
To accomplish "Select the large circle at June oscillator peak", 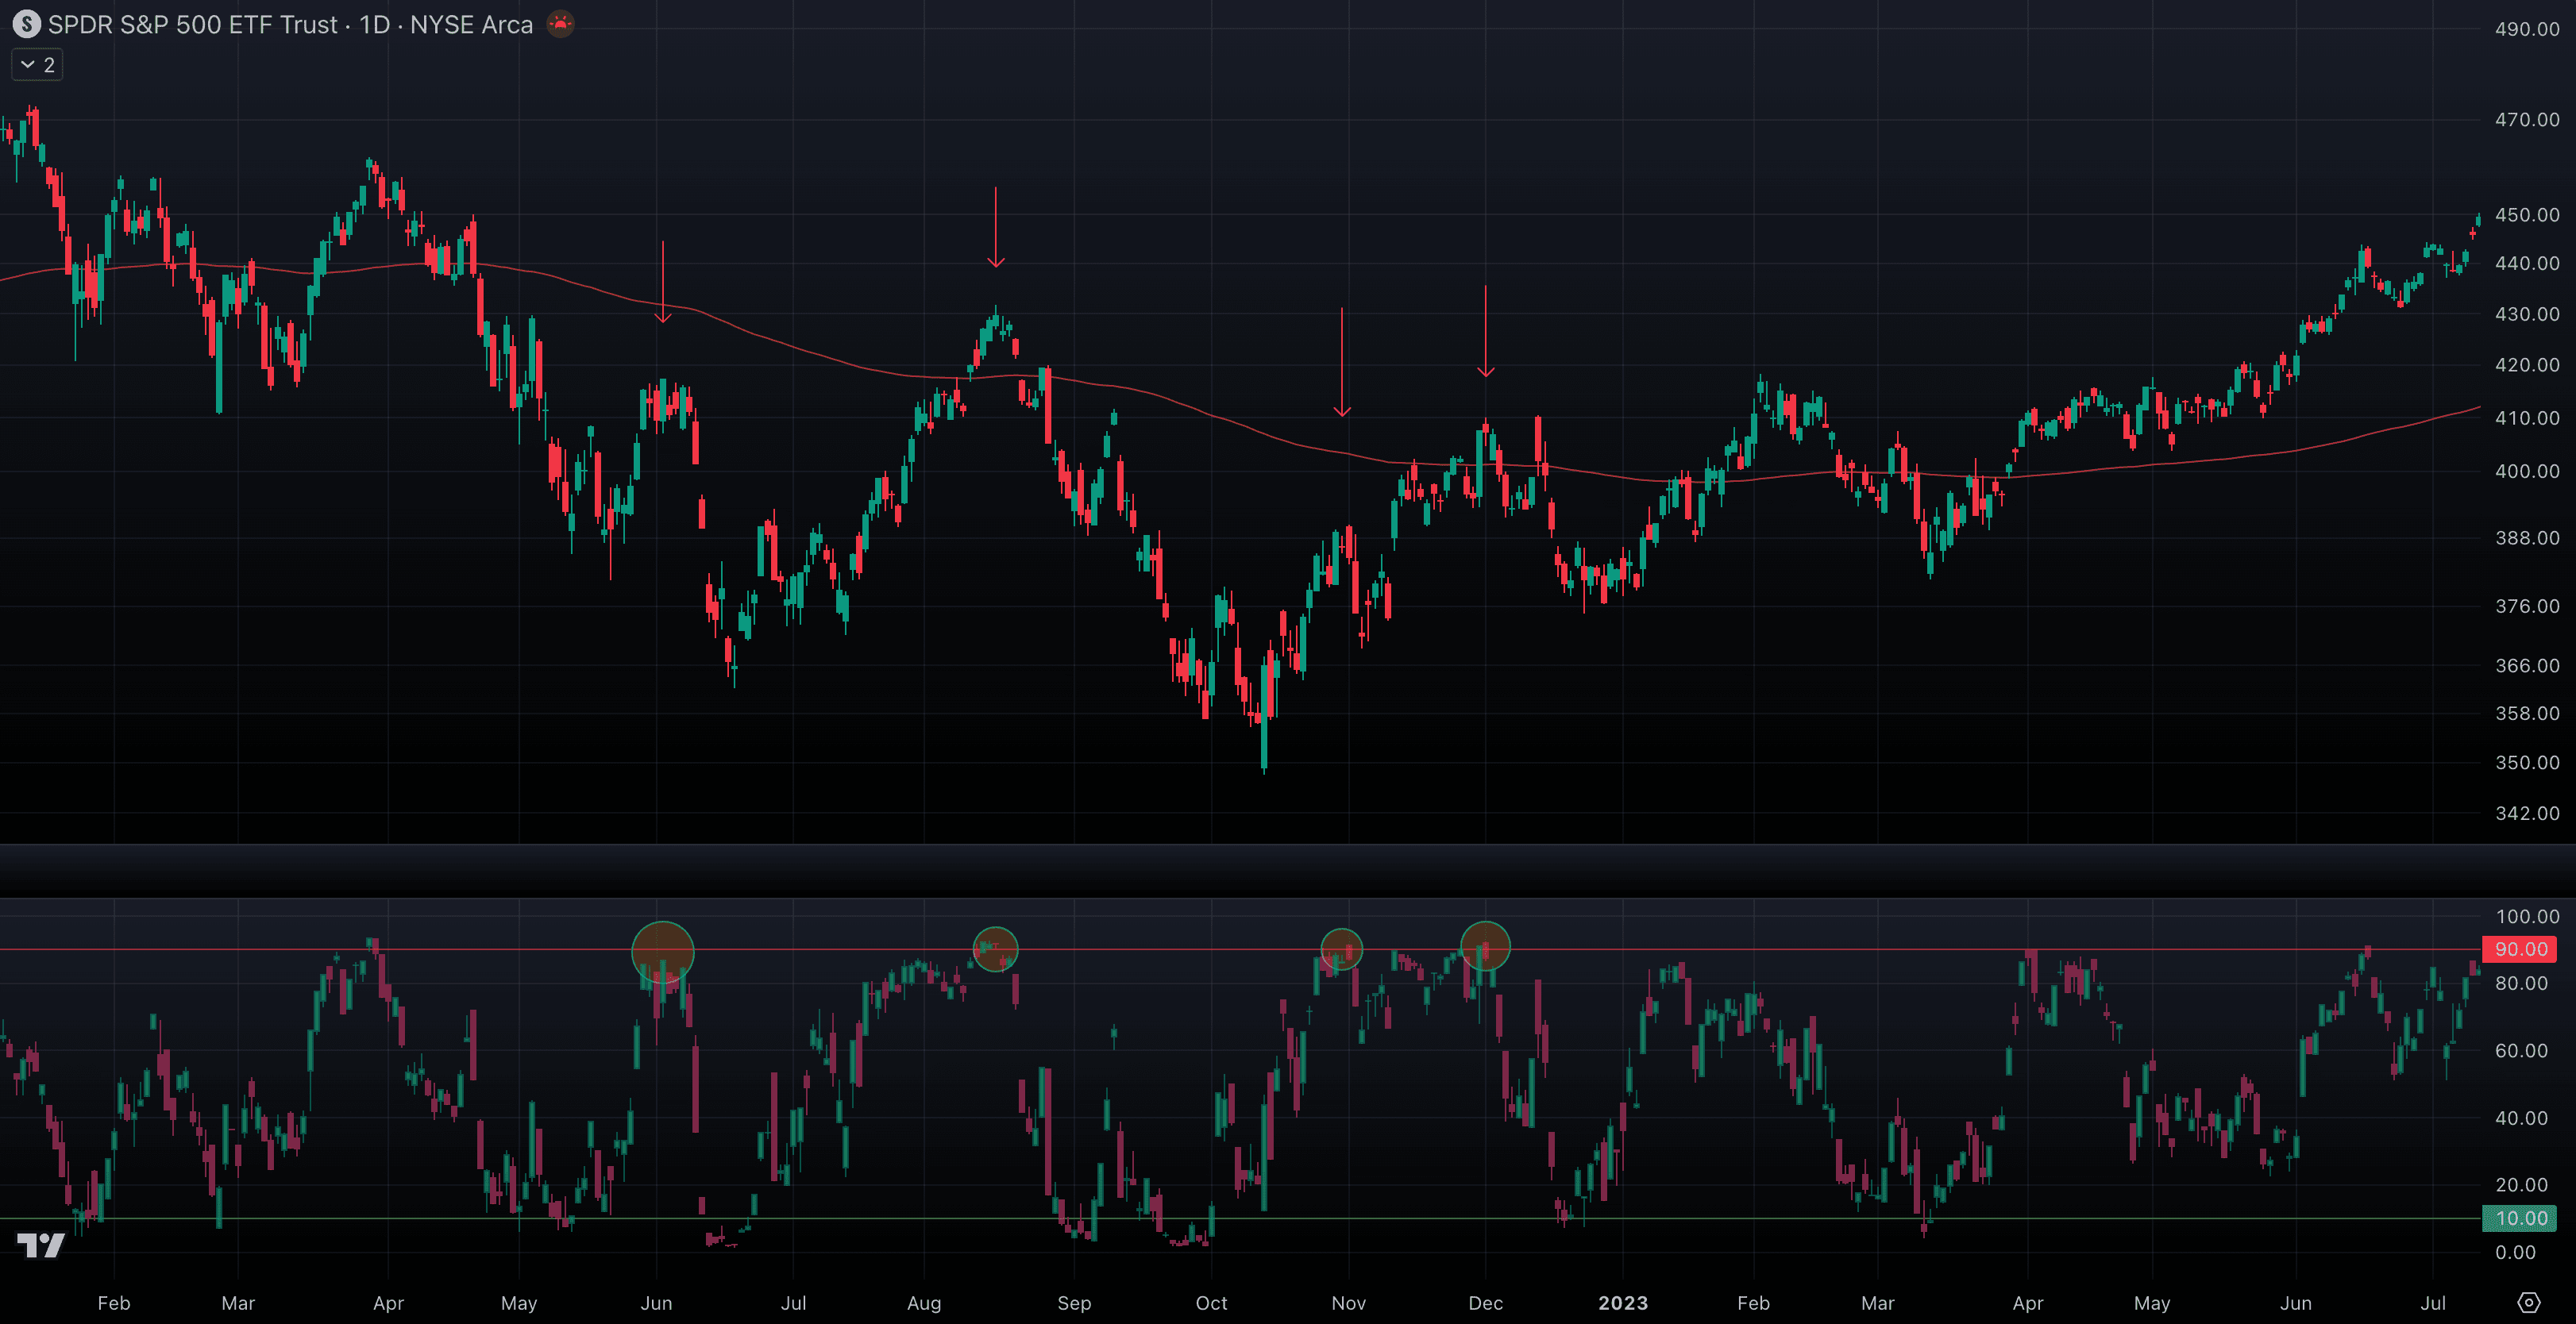I will coord(662,951).
